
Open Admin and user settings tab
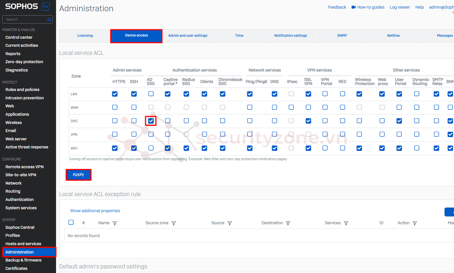point(188,36)
